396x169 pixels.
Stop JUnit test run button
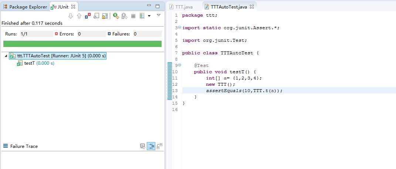click(x=133, y=16)
